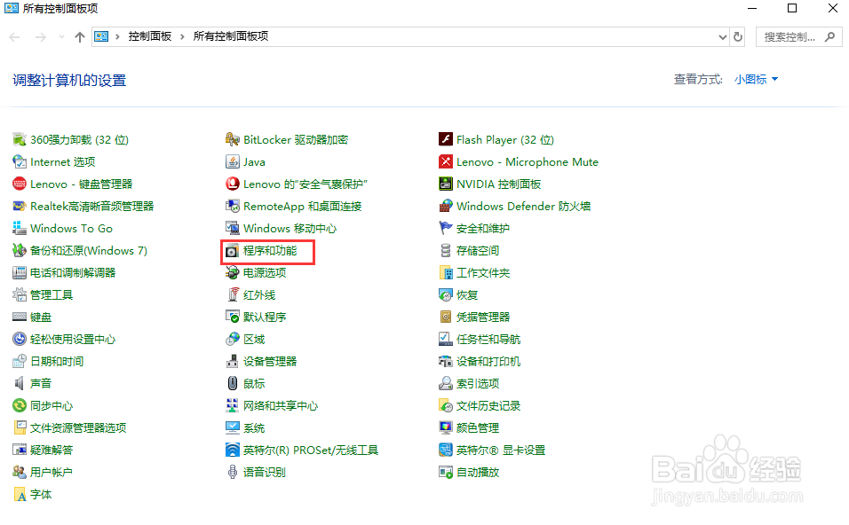Click the search magnifier icon

[x=829, y=36]
